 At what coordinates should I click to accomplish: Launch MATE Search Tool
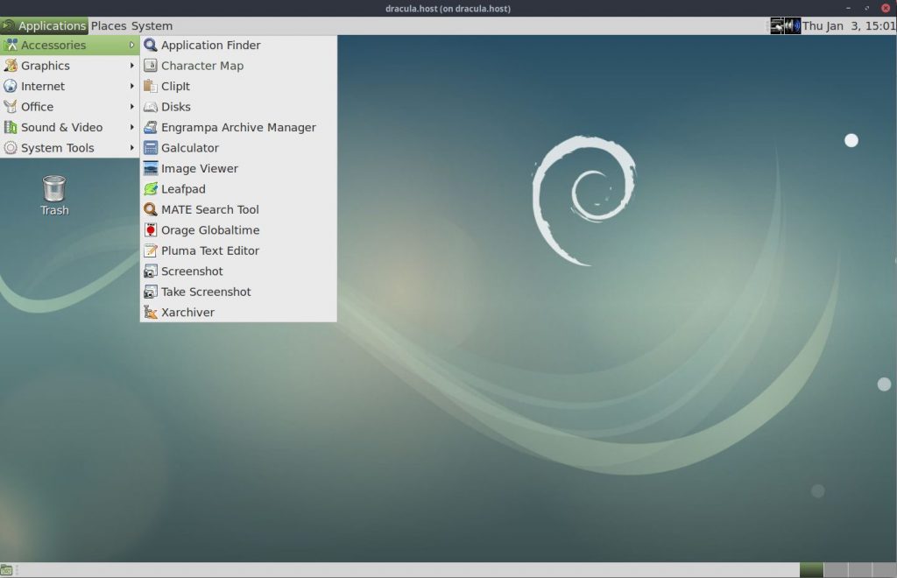pyautogui.click(x=238, y=210)
